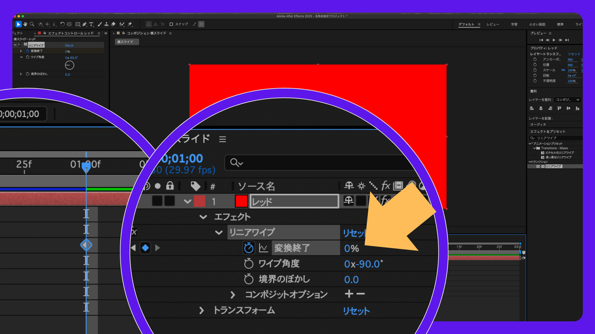Go to next keyframe arrow in magnified timeline

coord(158,248)
